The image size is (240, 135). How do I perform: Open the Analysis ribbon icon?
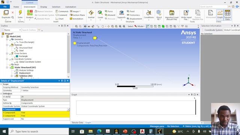point(30,12)
